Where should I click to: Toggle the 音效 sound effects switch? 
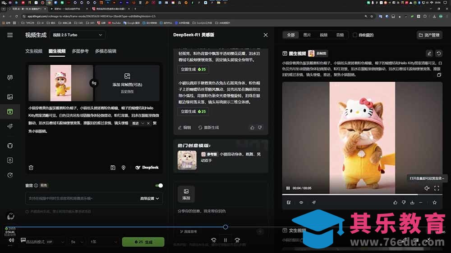tap(159, 186)
